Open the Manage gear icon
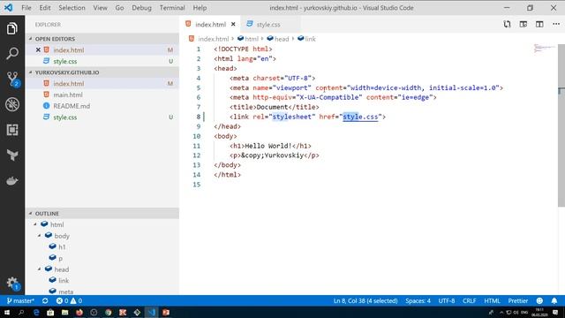Viewport: 565px width, 318px height. pyautogui.click(x=12, y=284)
